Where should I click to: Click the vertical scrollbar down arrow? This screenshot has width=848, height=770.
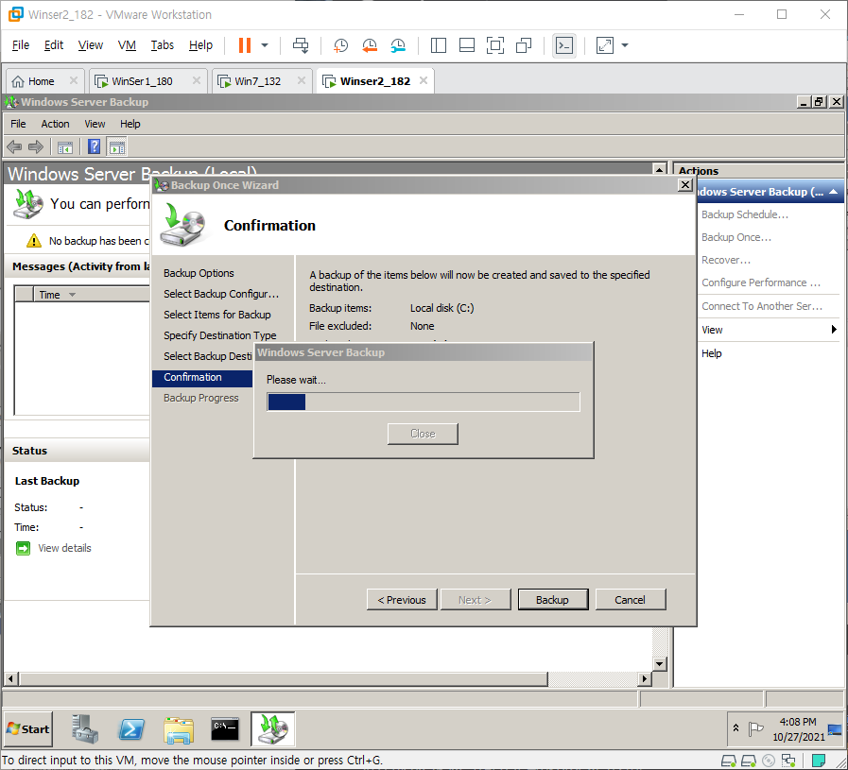tap(659, 663)
